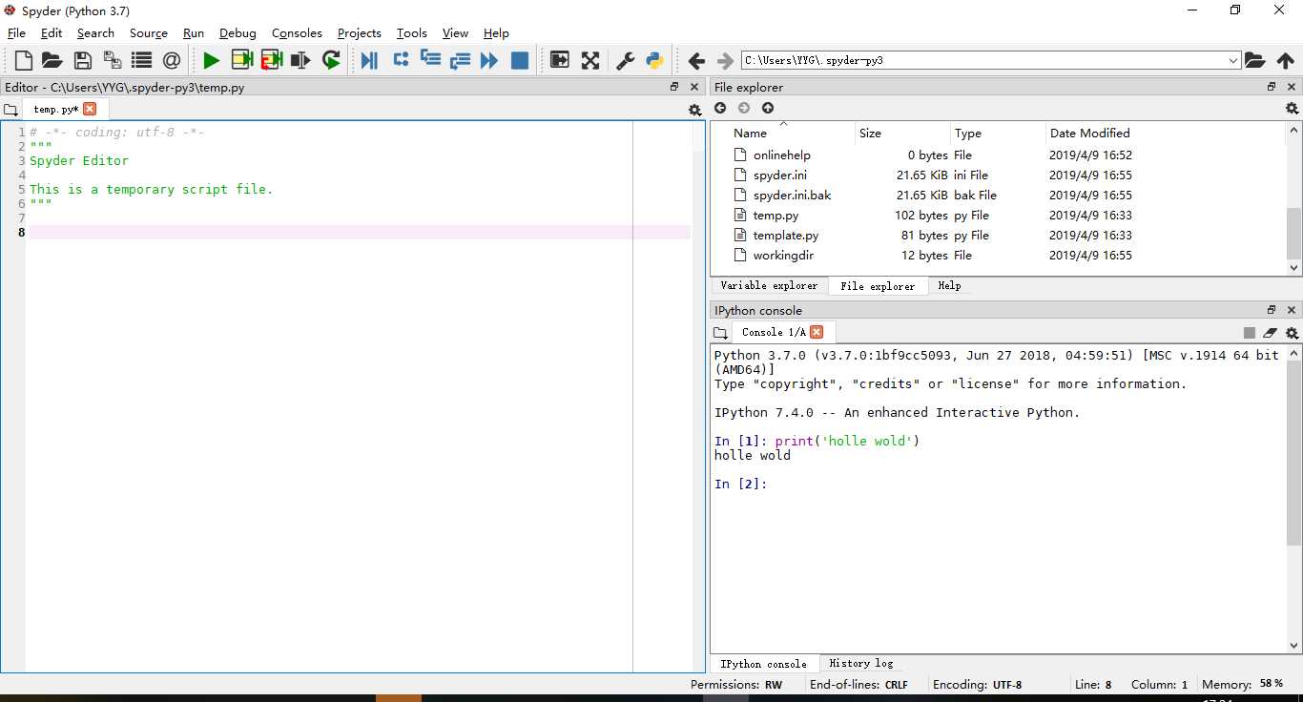The height and width of the screenshot is (702, 1303).
Task: Browse tabs in IPython console
Action: pyautogui.click(x=720, y=333)
